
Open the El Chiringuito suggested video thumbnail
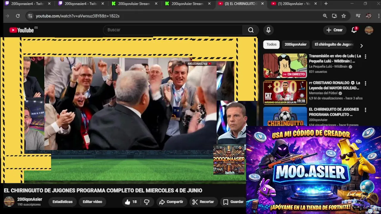[285, 116]
